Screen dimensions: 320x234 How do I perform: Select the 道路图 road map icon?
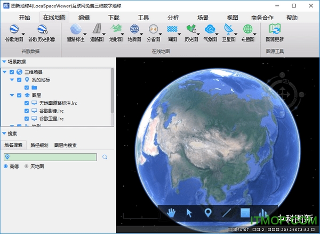click(97, 29)
